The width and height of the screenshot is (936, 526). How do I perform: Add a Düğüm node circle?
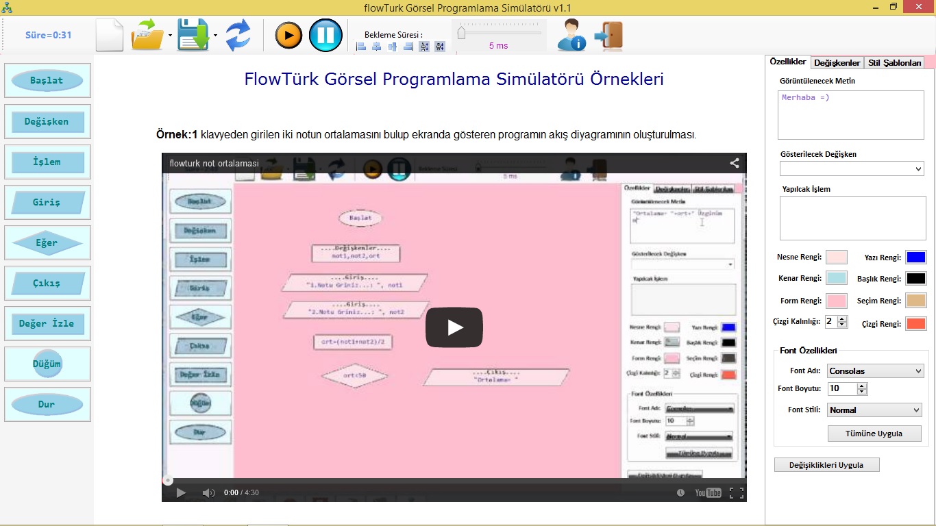(x=47, y=364)
